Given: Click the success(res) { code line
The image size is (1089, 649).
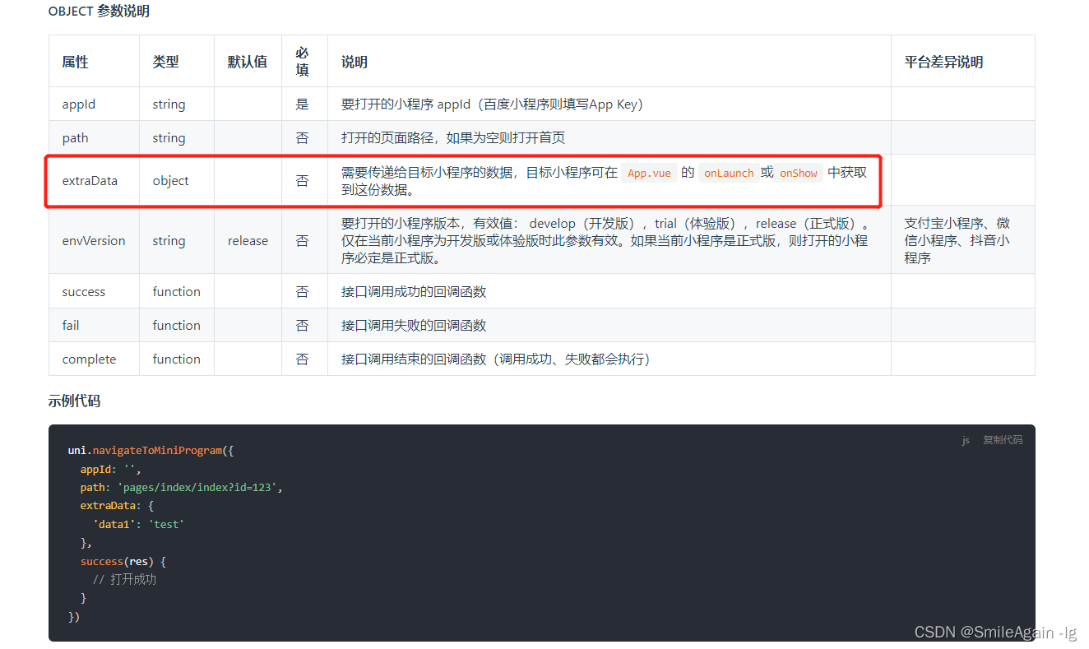Looking at the screenshot, I should click(x=123, y=561).
